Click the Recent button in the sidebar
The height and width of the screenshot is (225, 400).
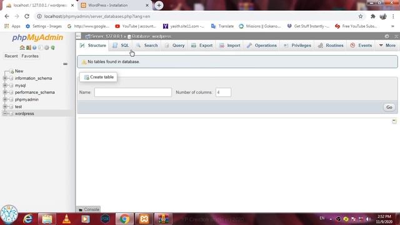pos(11,56)
